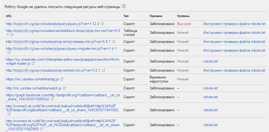
Task: Click Заблокировано in the jquery.js row
Action: pos(162,24)
